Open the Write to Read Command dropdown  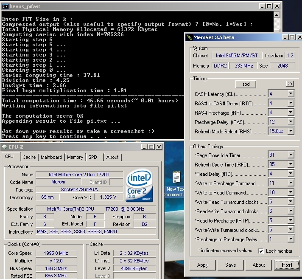pos(291,192)
